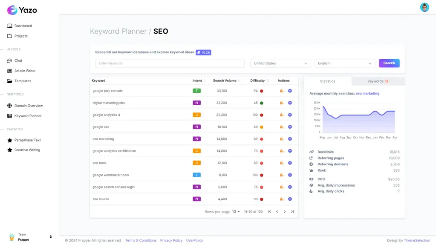Screen dimensions: 436x245
Task: Go to next page of keyword table
Action: pos(285,212)
